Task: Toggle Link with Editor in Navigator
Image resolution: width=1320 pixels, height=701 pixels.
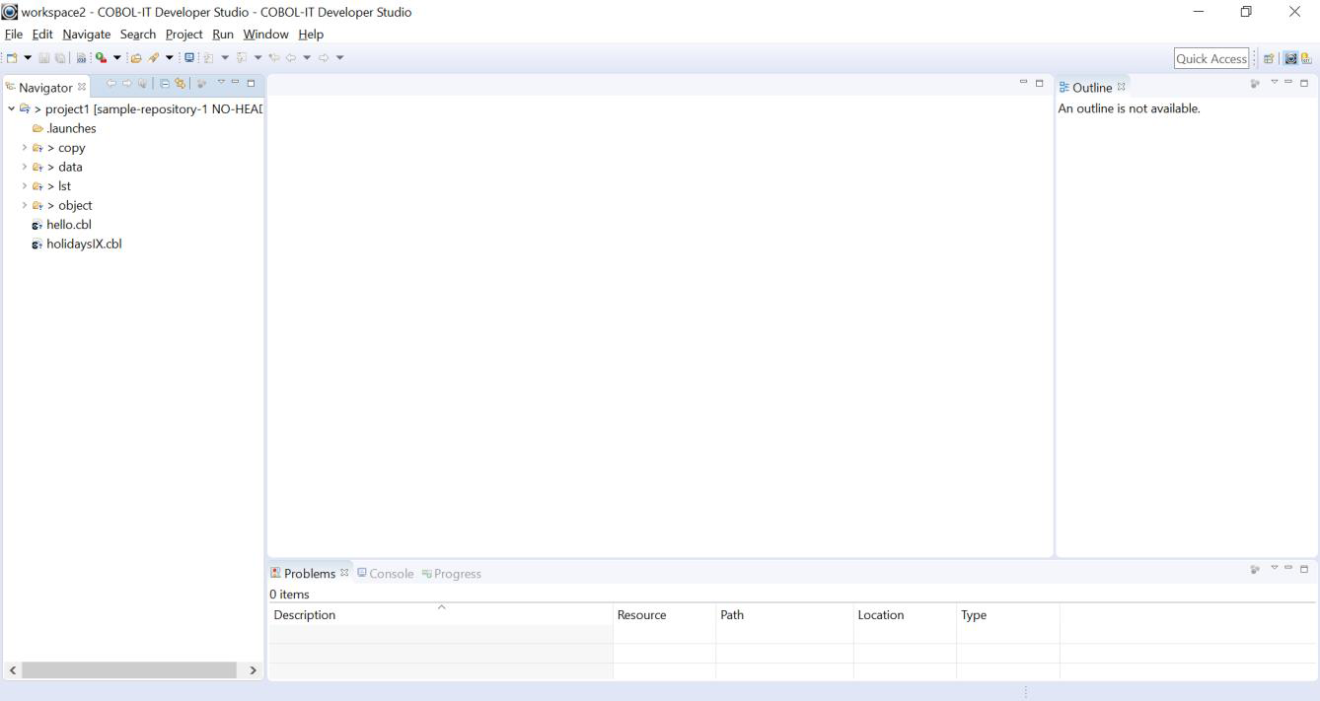Action: tap(180, 86)
